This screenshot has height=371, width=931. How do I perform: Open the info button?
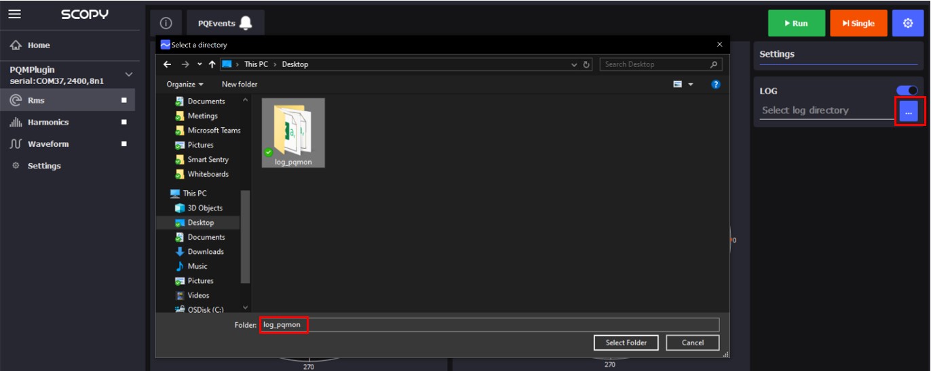166,23
